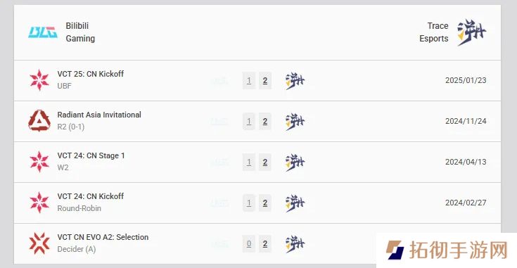The height and width of the screenshot is (268, 517).
Task: Click the VCT 24: CN Stage 1 event icon
Action: (x=39, y=162)
